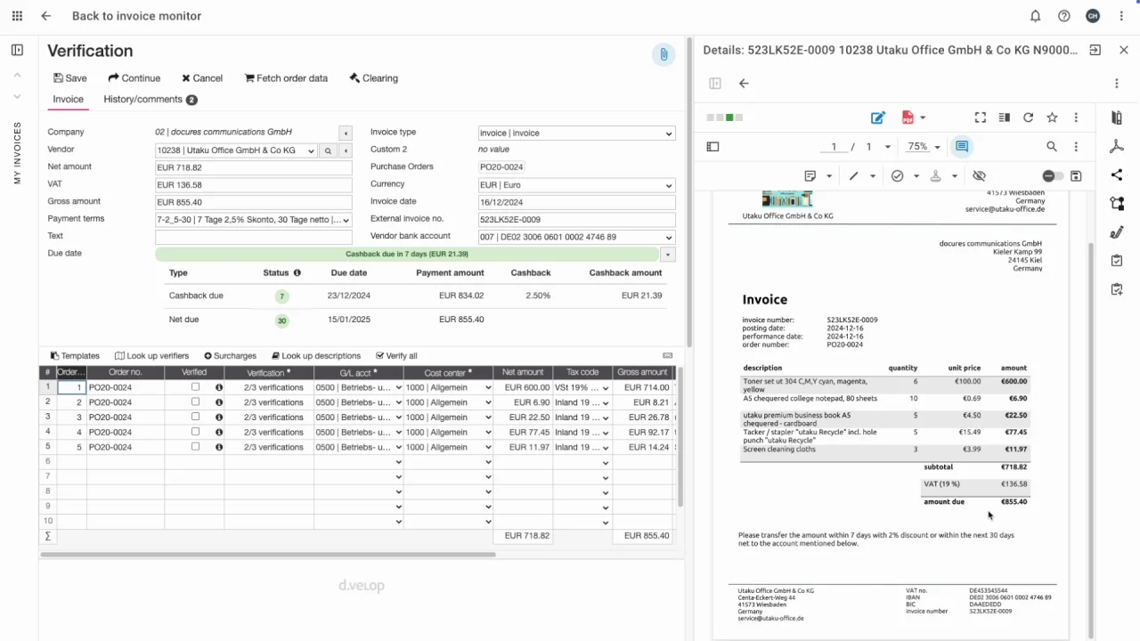Select the sticky note annotation tool

click(810, 176)
